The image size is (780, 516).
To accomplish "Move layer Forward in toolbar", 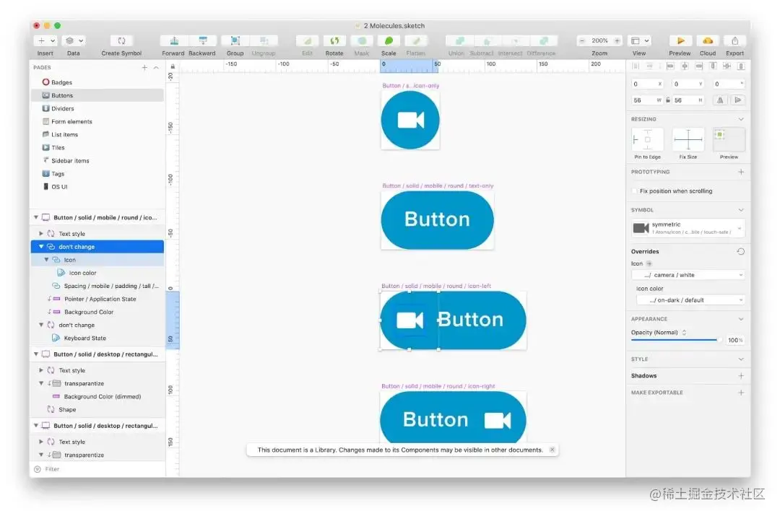I will pos(173,40).
